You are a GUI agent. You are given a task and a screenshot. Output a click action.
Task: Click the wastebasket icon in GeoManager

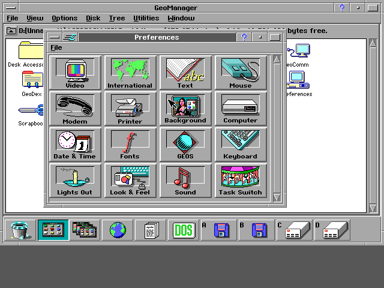[20, 230]
